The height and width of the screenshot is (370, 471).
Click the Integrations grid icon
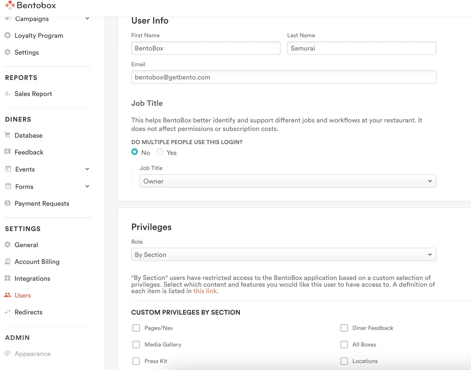8,278
